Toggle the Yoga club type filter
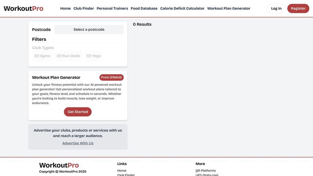This screenshot has width=313, height=176. click(x=94, y=56)
